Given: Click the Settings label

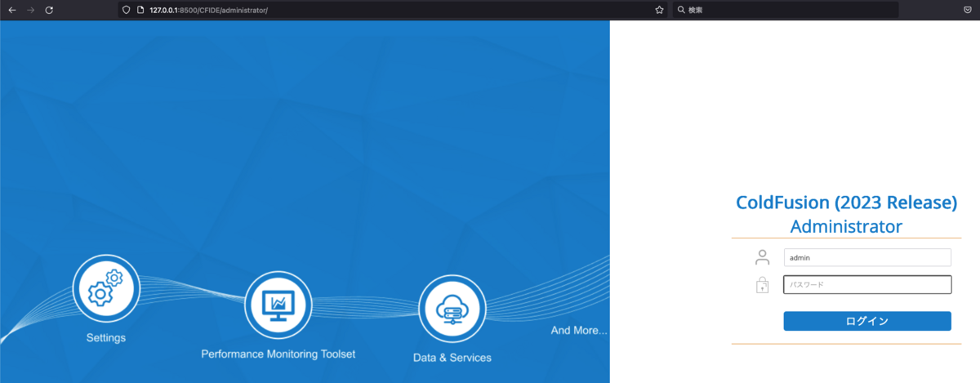Looking at the screenshot, I should coord(106,337).
